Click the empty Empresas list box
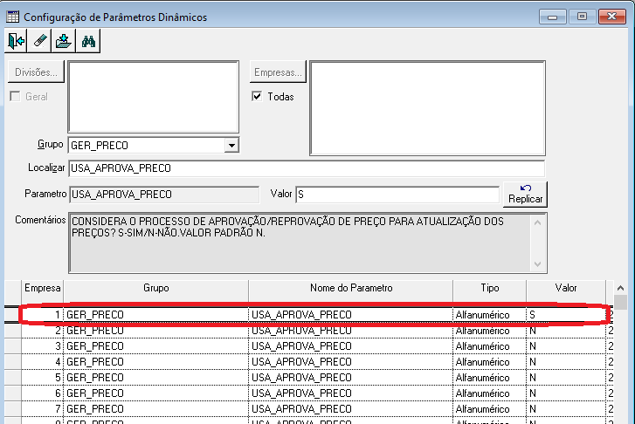This screenshot has width=635, height=424. (x=427, y=108)
